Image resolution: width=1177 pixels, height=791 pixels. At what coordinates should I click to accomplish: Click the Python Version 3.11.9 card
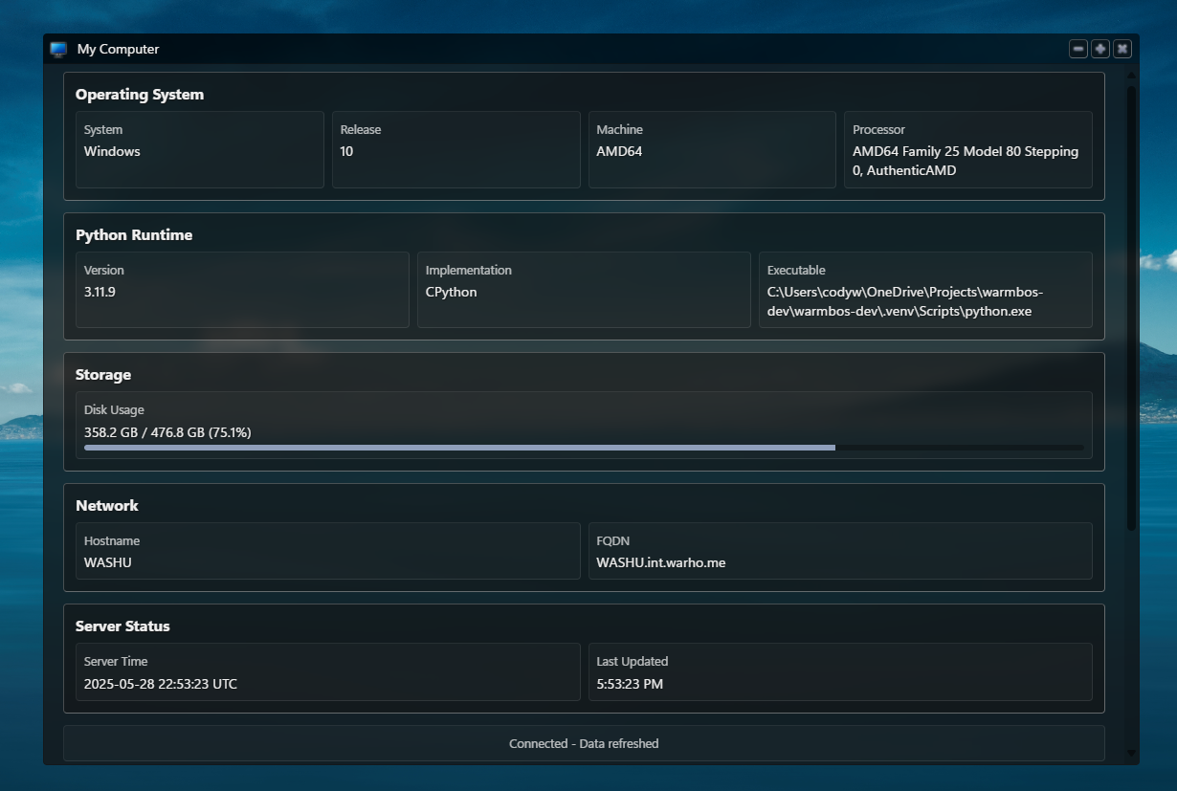[x=242, y=290]
